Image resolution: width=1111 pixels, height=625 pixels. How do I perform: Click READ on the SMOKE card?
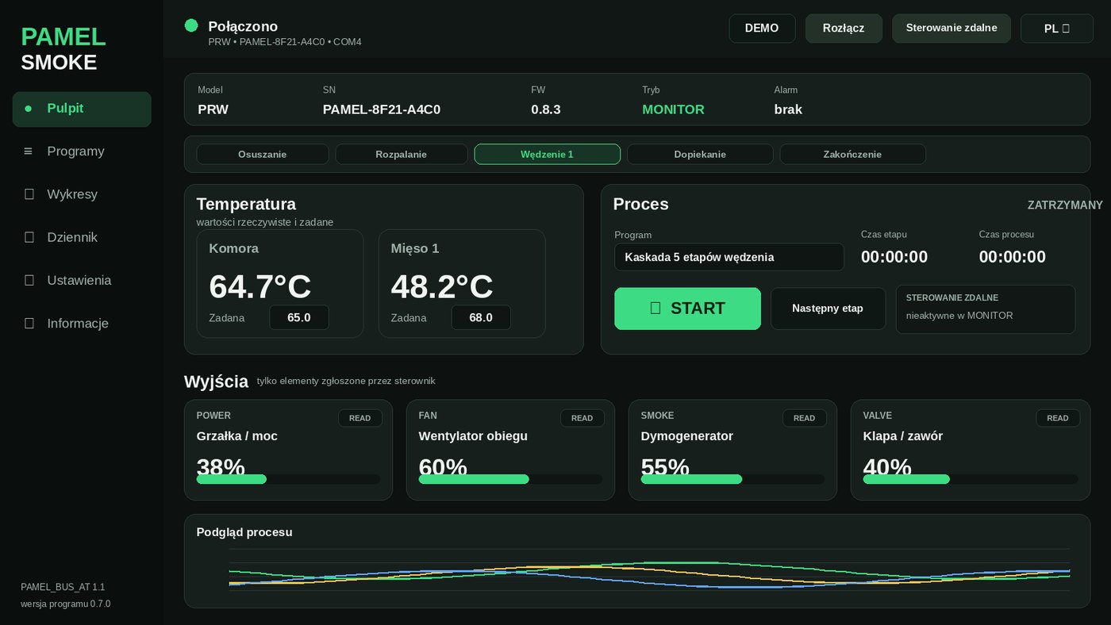(x=805, y=418)
